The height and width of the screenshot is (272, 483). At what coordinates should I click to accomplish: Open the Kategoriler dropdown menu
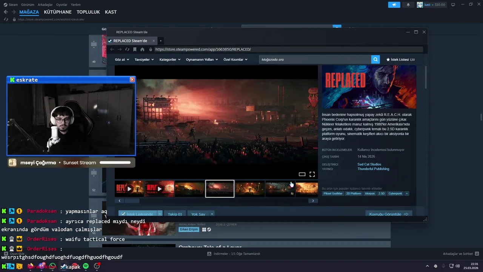[x=170, y=60]
